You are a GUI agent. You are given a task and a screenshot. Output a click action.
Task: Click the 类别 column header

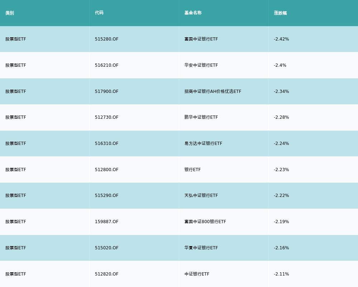click(10, 13)
